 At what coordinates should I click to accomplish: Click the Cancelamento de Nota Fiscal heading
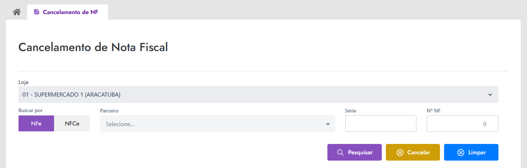coord(93,47)
